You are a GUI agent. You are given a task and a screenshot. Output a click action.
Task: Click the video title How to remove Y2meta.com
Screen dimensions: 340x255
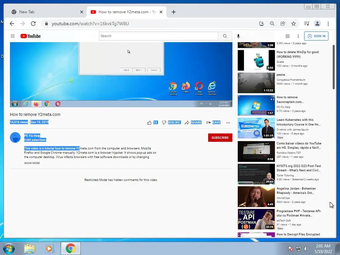pos(35,115)
